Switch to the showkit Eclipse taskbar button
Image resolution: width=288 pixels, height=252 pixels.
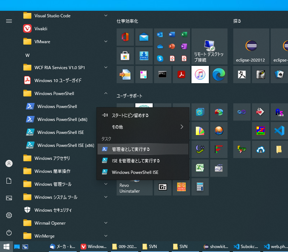pyautogui.click(x=216, y=247)
